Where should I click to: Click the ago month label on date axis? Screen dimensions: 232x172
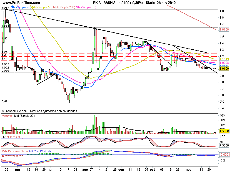(85, 170)
